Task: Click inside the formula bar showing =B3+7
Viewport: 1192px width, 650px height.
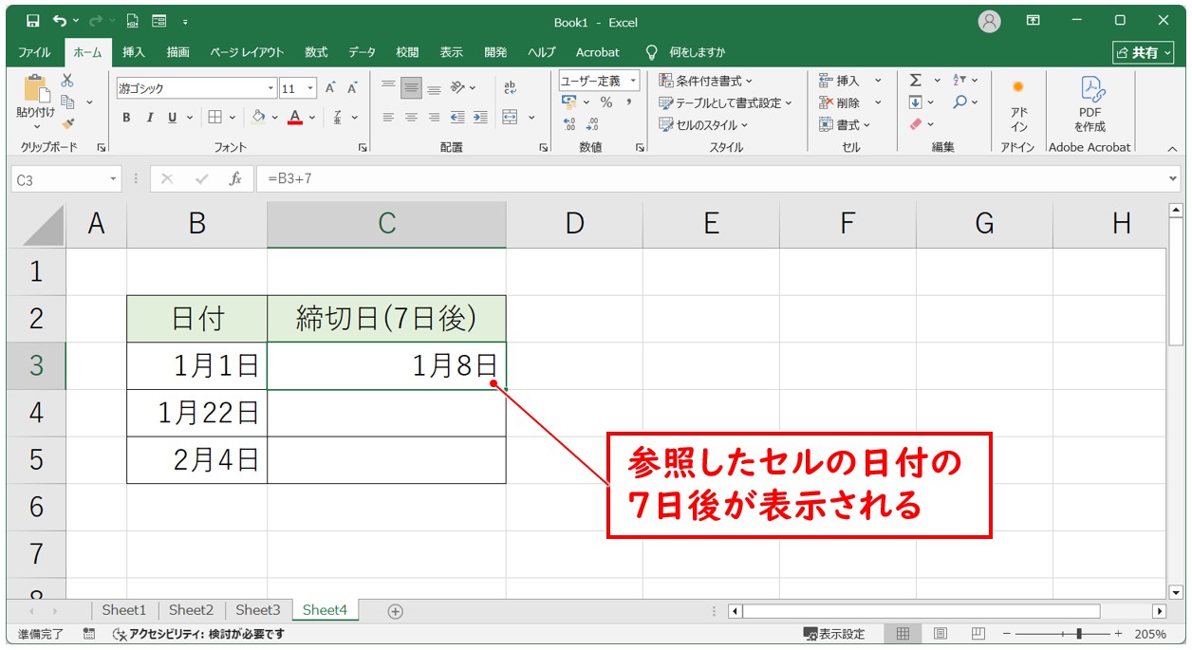Action: (x=380, y=176)
